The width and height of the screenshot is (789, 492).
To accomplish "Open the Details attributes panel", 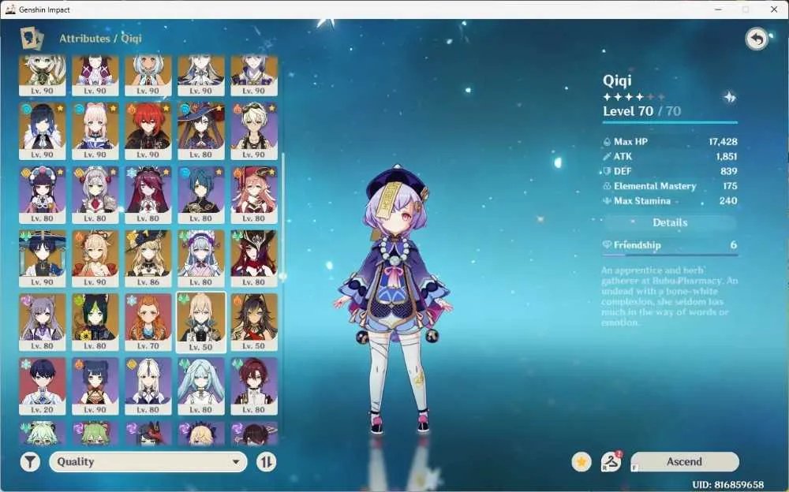I will tap(670, 222).
